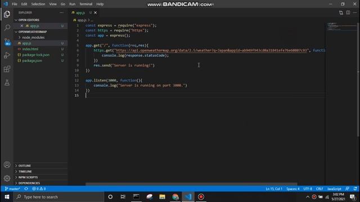
Task: Open the View menu
Action: click(x=53, y=4)
